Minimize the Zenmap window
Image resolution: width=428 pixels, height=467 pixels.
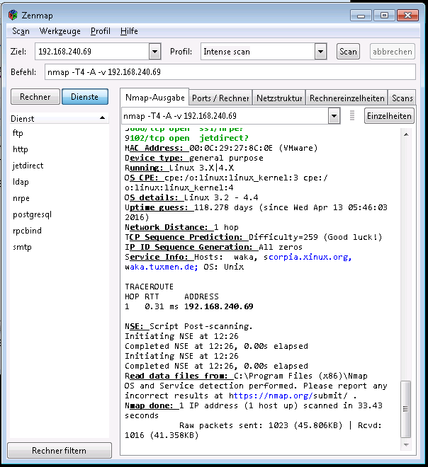pos(361,16)
